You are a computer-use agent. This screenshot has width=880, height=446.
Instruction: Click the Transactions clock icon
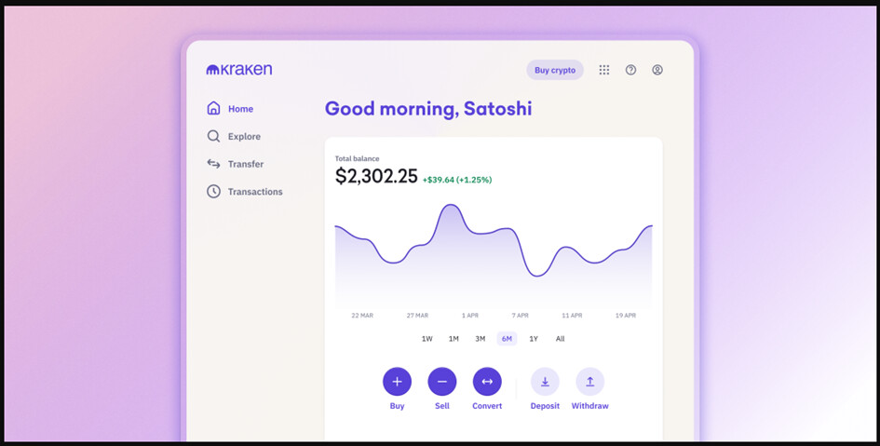[x=213, y=191]
